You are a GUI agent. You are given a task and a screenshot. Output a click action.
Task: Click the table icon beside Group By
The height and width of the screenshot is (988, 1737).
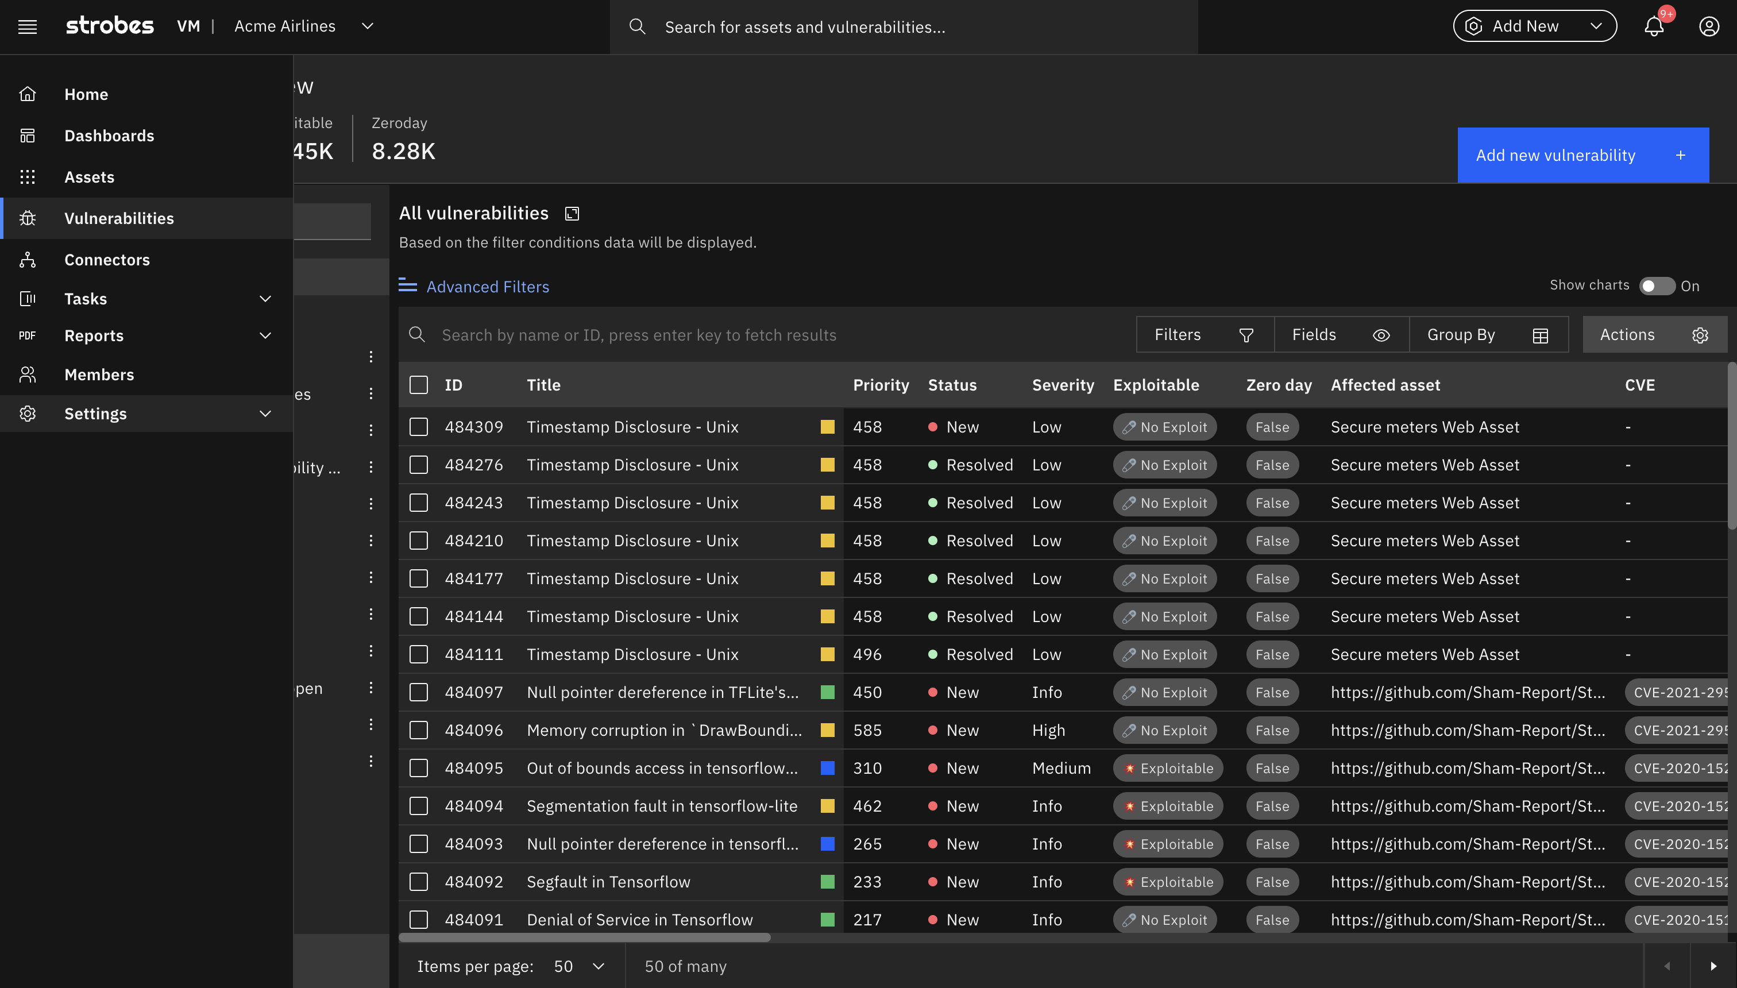point(1540,335)
